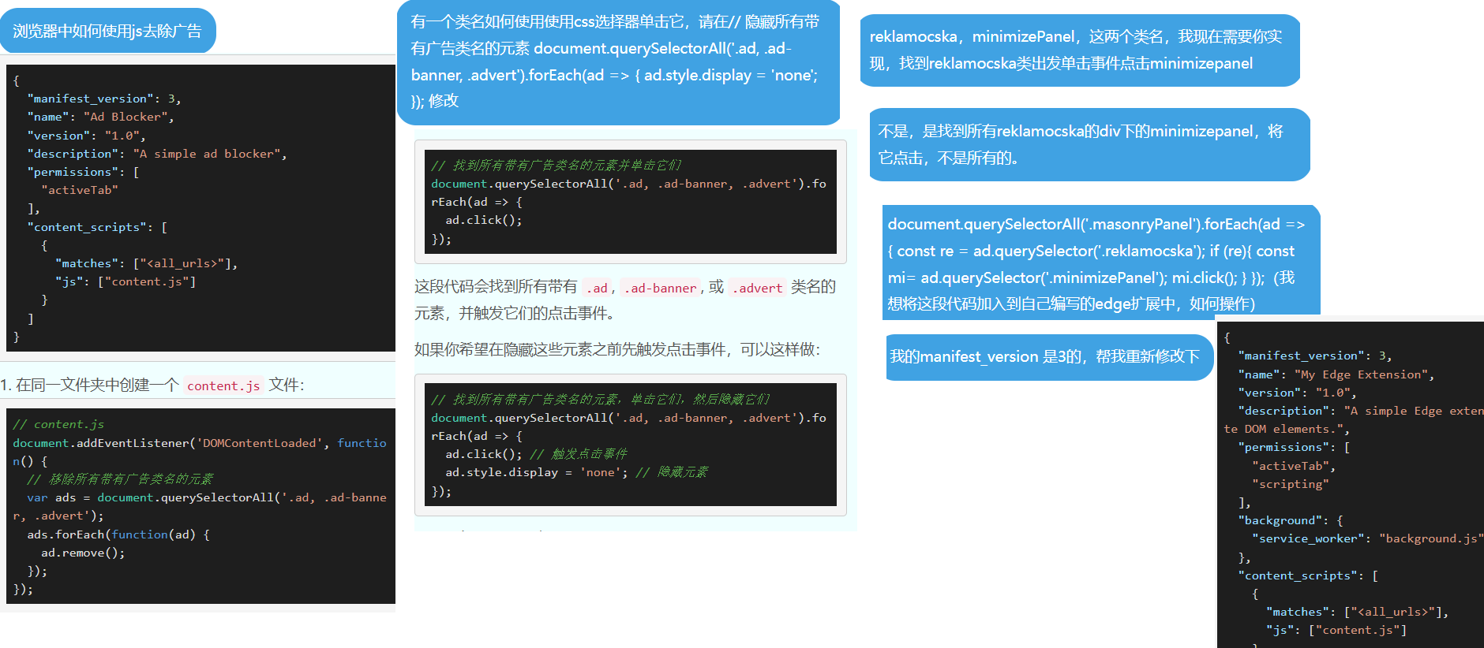Click the '"name": "Ad Blocker"' line
This screenshot has width=1484, height=648.
101,117
